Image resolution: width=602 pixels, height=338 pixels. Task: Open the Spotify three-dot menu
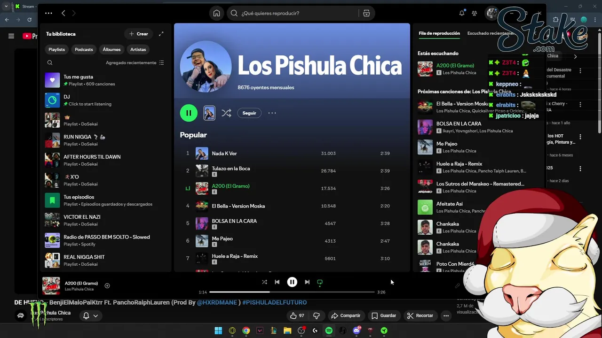[x=48, y=13]
